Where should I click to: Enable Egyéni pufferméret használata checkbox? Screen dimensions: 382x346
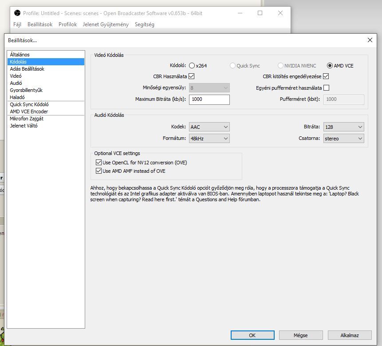tap(326, 88)
